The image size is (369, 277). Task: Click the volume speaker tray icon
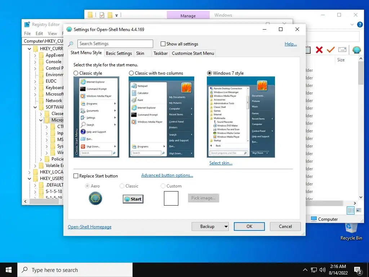pyautogui.click(x=323, y=270)
